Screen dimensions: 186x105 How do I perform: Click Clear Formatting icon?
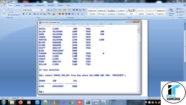[x=55, y=10]
